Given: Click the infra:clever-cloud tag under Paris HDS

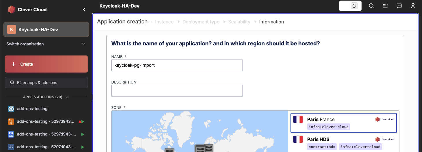Looking at the screenshot, I should point(360,147).
